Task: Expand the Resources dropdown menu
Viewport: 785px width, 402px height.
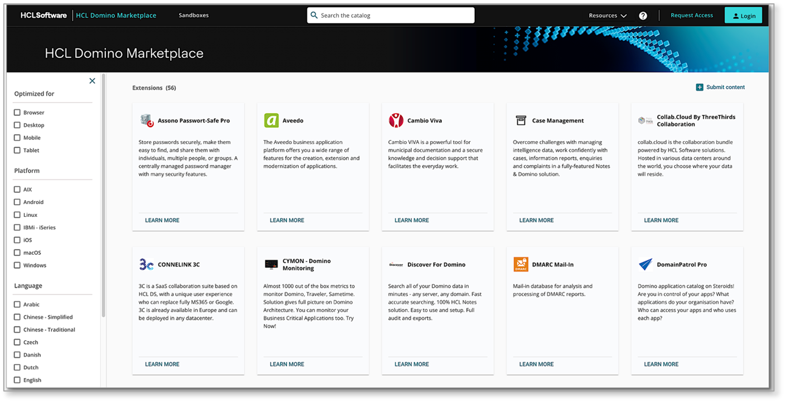Action: click(608, 16)
